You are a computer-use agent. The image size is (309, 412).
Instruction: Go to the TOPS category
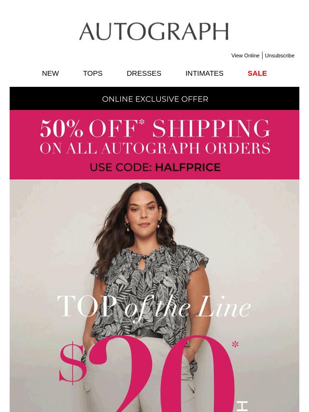click(93, 73)
